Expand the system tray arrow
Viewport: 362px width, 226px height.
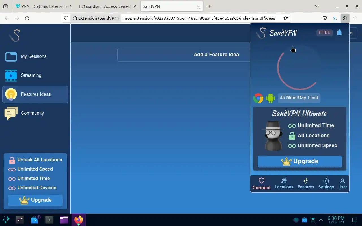[321, 220]
